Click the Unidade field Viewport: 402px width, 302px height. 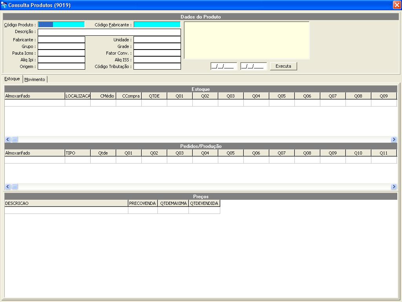pos(157,40)
